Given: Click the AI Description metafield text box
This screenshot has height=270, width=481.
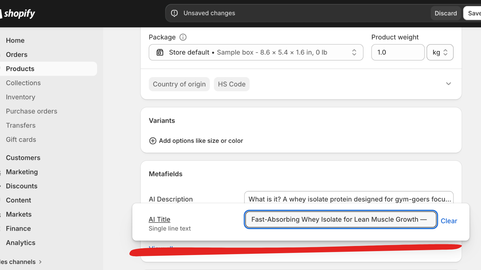Looking at the screenshot, I should point(349,199).
